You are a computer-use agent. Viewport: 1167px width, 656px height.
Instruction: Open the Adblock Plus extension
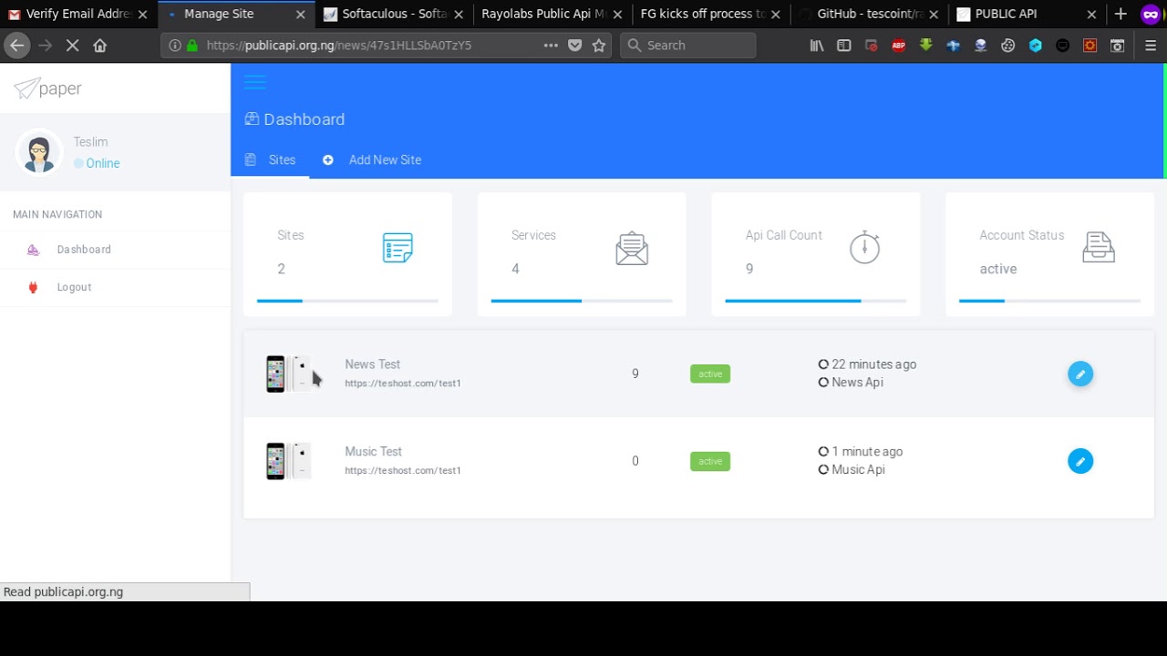[899, 46]
